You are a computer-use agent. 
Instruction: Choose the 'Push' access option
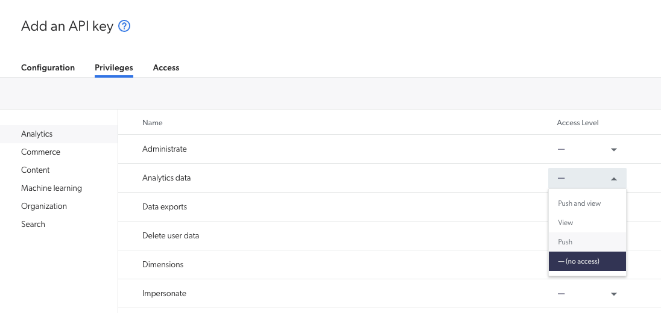pos(565,242)
